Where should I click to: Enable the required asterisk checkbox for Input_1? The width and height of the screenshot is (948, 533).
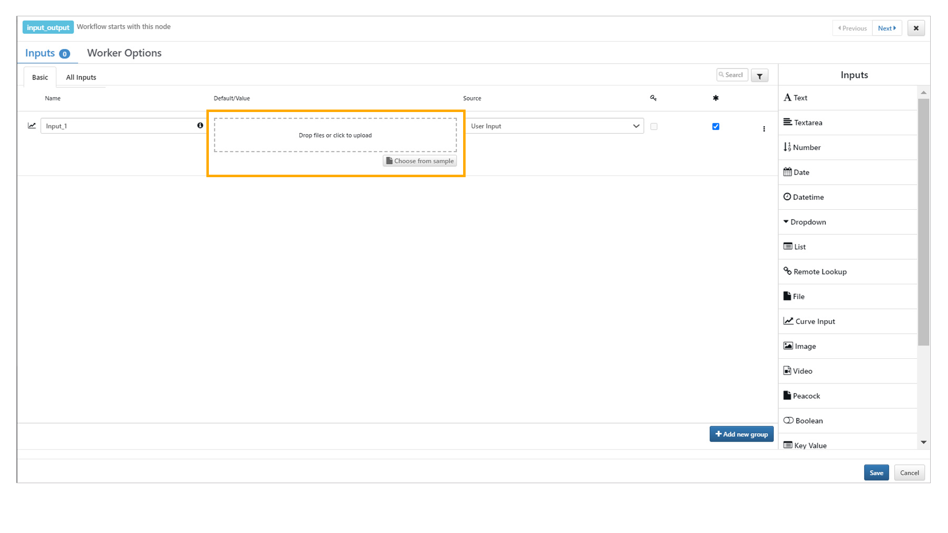pyautogui.click(x=716, y=126)
